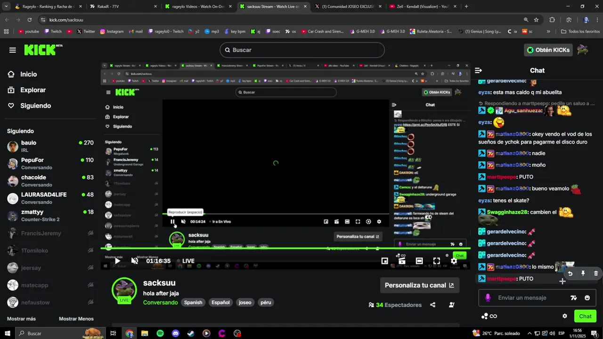Open the 7TV emote menu in chat input
The width and height of the screenshot is (603, 339).
click(x=573, y=298)
